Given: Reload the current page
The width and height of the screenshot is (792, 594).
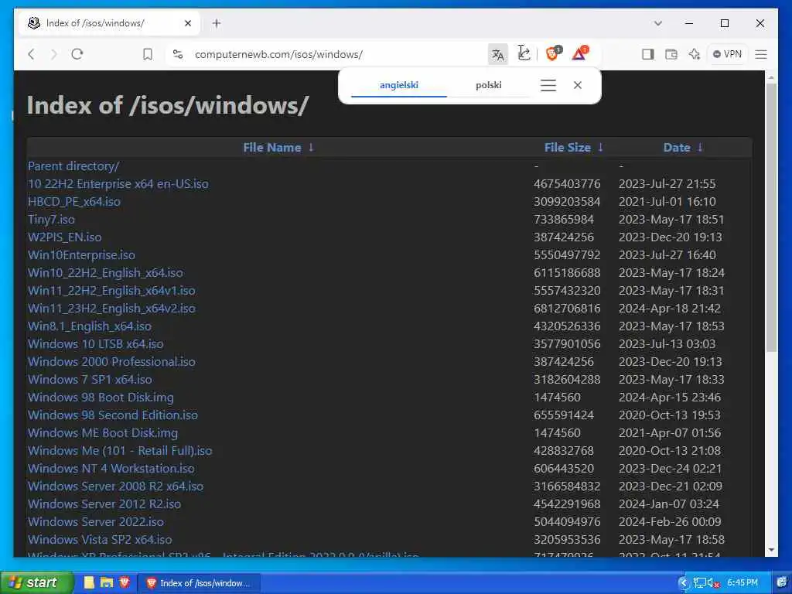Looking at the screenshot, I should [77, 54].
